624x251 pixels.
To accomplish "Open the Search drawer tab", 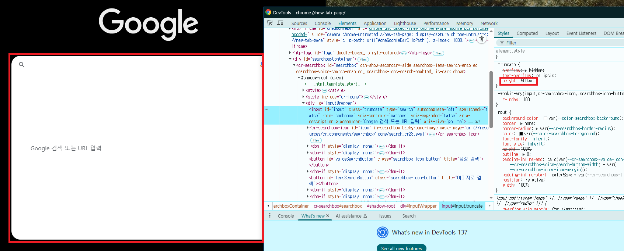I will (409, 216).
